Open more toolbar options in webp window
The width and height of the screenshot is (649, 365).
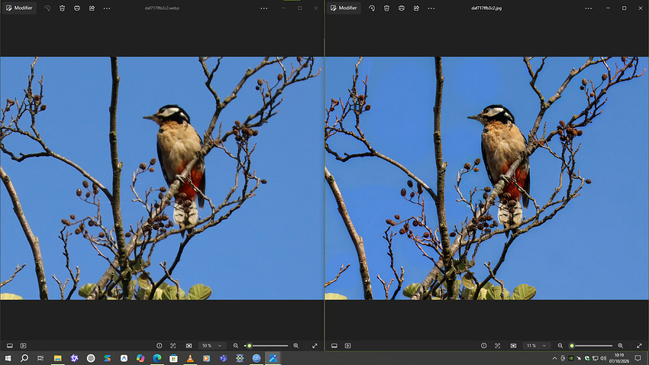click(107, 8)
